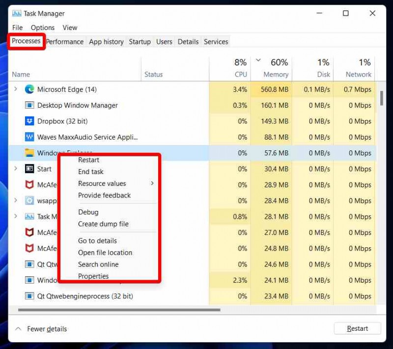The image size is (393, 349).
Task: Click the Memory column sort chevron
Action: coord(259,59)
